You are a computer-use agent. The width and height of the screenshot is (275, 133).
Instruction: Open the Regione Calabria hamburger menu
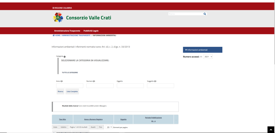pos(53,8)
